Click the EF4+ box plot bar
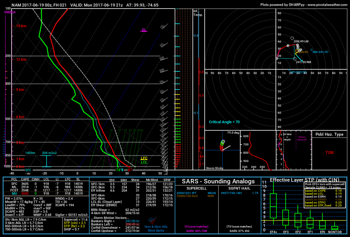350x237 pixels. coord(273,206)
